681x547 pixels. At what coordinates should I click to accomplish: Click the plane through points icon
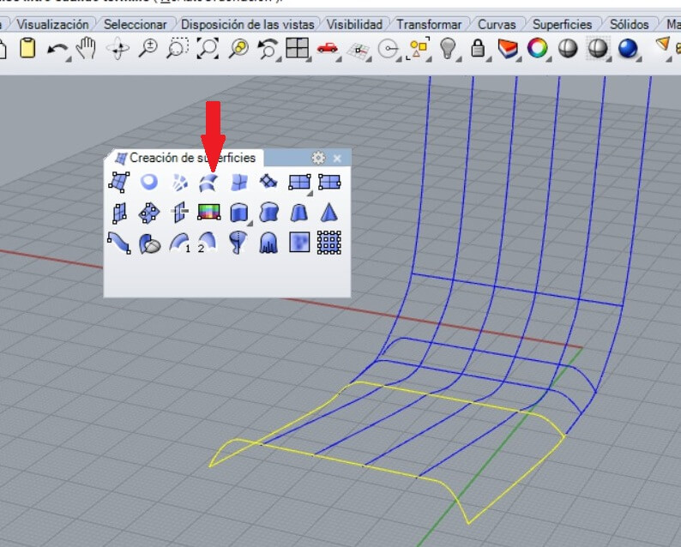(x=149, y=213)
